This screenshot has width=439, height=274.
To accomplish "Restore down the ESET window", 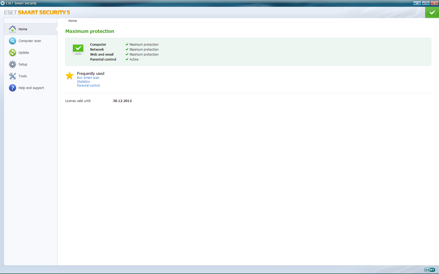I will coord(426,3).
